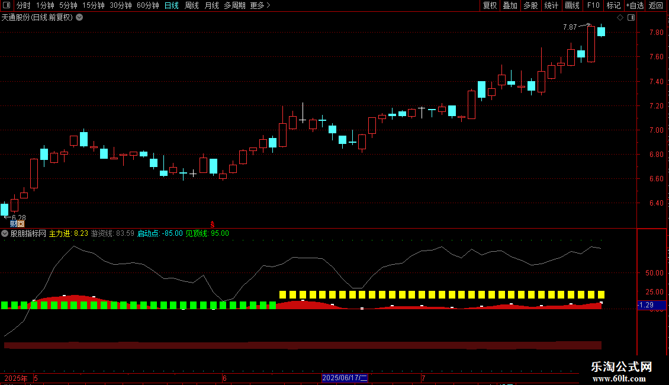This screenshot has height=385, width=669.
Task: Click the 见顶线: 95.00 indicator value
Action: pos(207,233)
